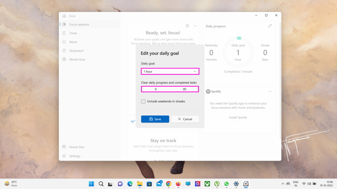The image size is (337, 189).
Task: Select the Stopwatch icon in sidebar
Action: tap(64, 51)
